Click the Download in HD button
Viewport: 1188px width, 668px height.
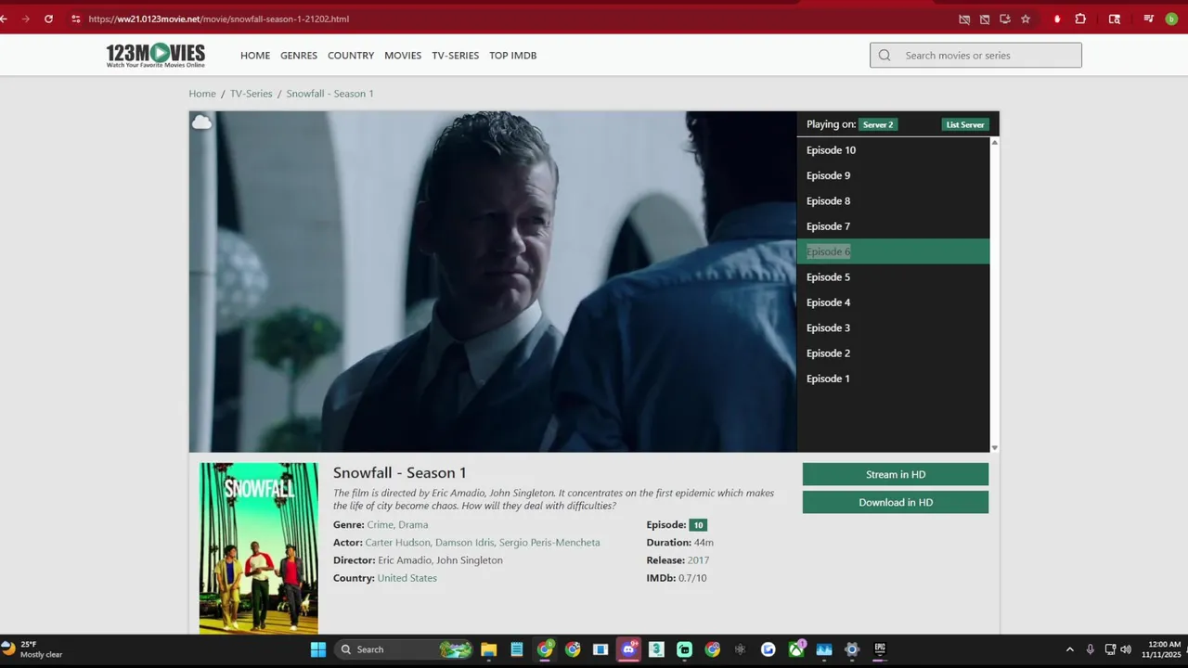896,502
